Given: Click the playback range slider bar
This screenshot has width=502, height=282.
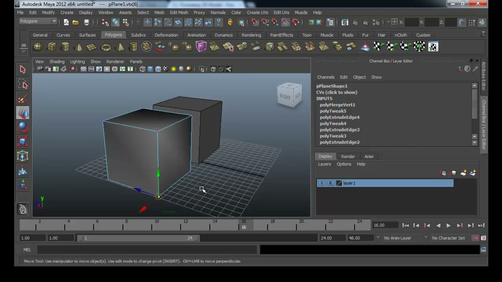Looking at the screenshot, I should 138,238.
